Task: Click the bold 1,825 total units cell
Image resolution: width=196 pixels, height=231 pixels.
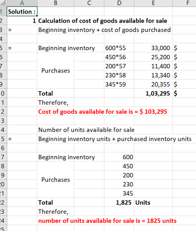Action: coord(119,203)
